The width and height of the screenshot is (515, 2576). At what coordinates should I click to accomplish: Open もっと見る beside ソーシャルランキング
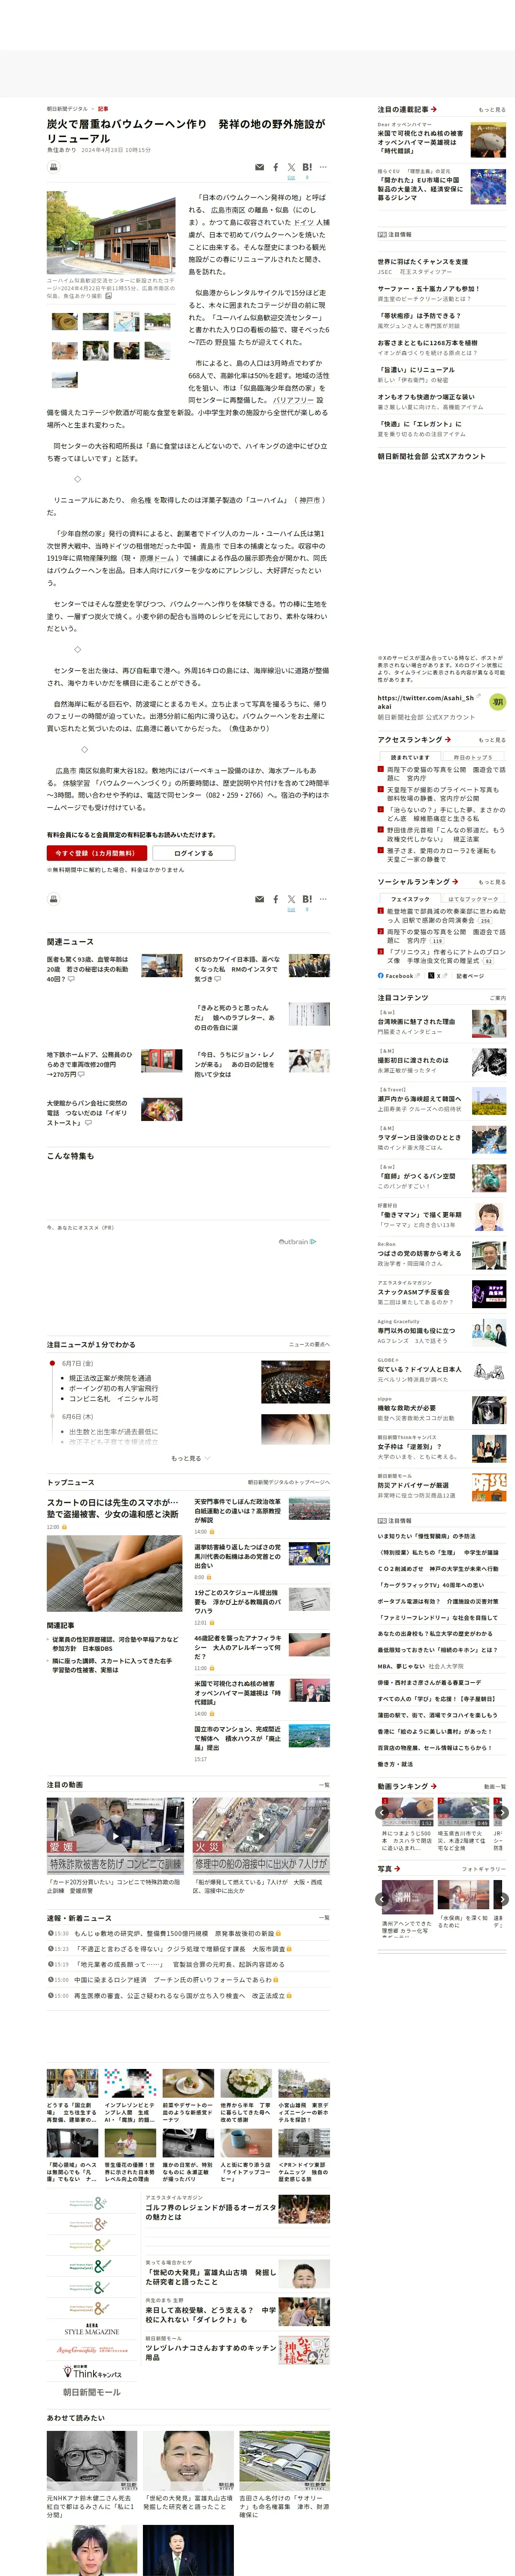point(492,882)
